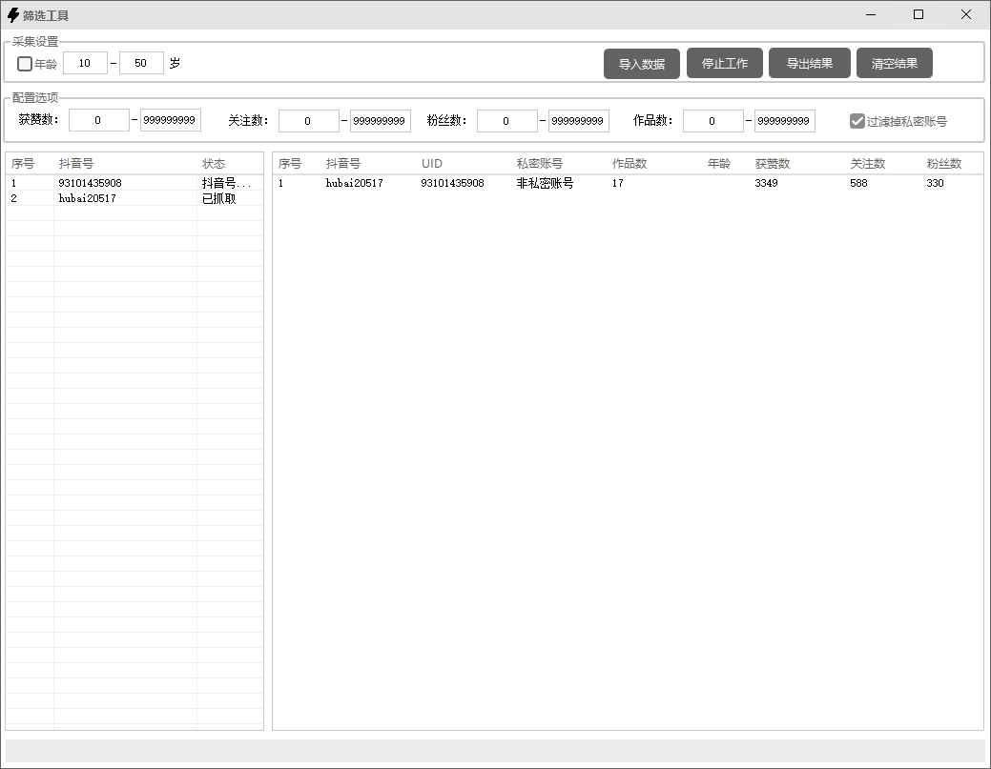This screenshot has width=991, height=769.
Task: Click the 停止工作 button
Action: coord(725,63)
